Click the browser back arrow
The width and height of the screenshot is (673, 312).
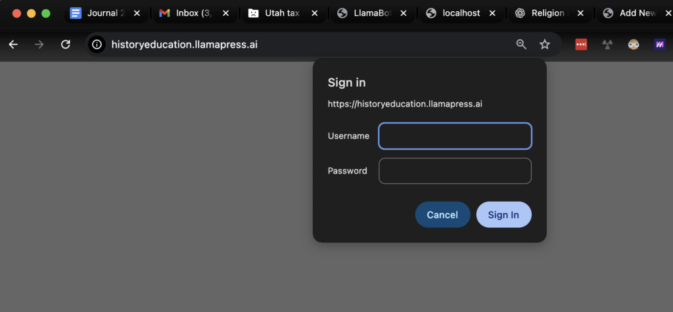[13, 44]
